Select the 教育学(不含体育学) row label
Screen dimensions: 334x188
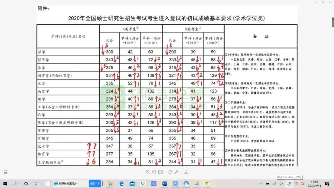(x=55, y=75)
